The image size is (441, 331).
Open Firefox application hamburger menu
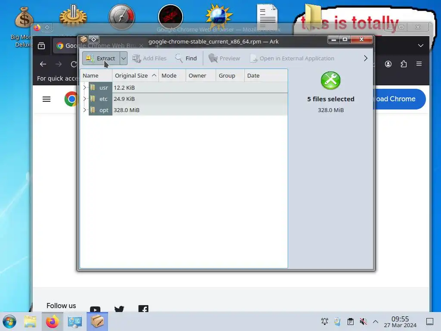(419, 64)
